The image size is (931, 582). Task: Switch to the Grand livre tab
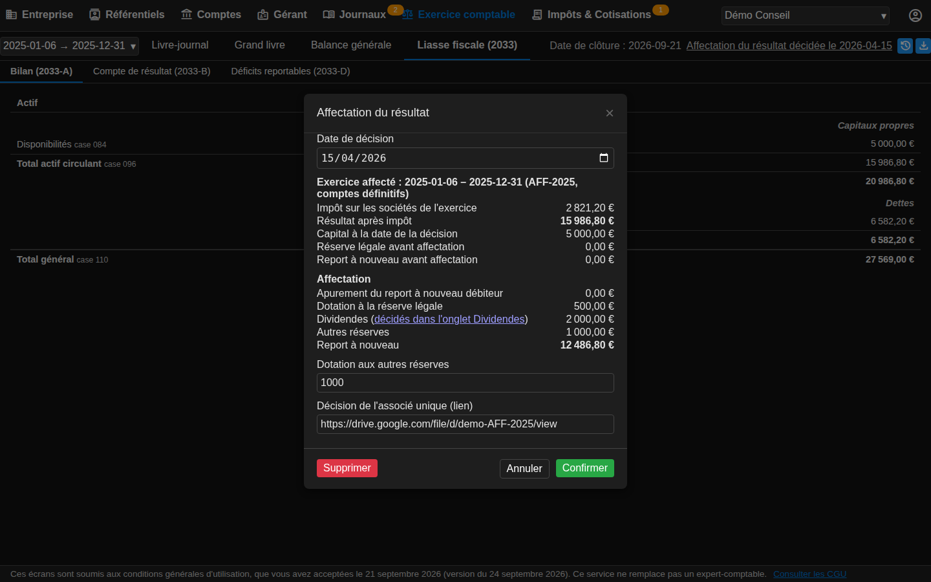(259, 45)
